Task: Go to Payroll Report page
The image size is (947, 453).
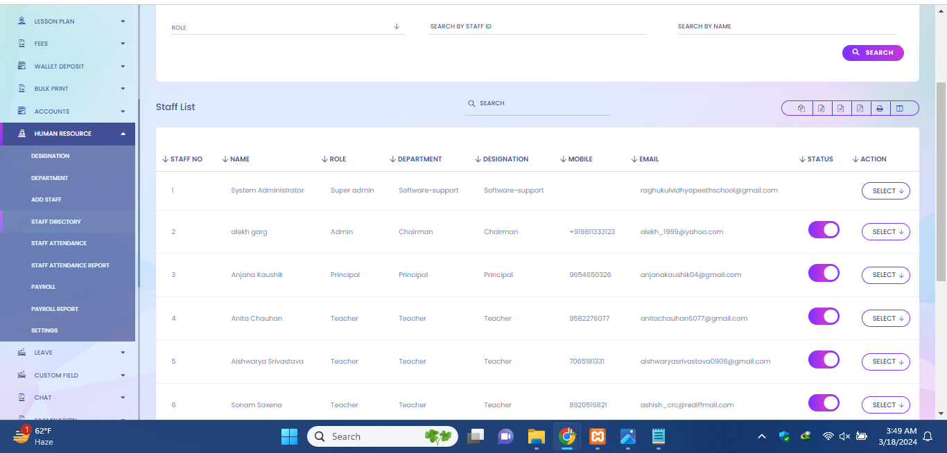Action: pyautogui.click(x=55, y=309)
